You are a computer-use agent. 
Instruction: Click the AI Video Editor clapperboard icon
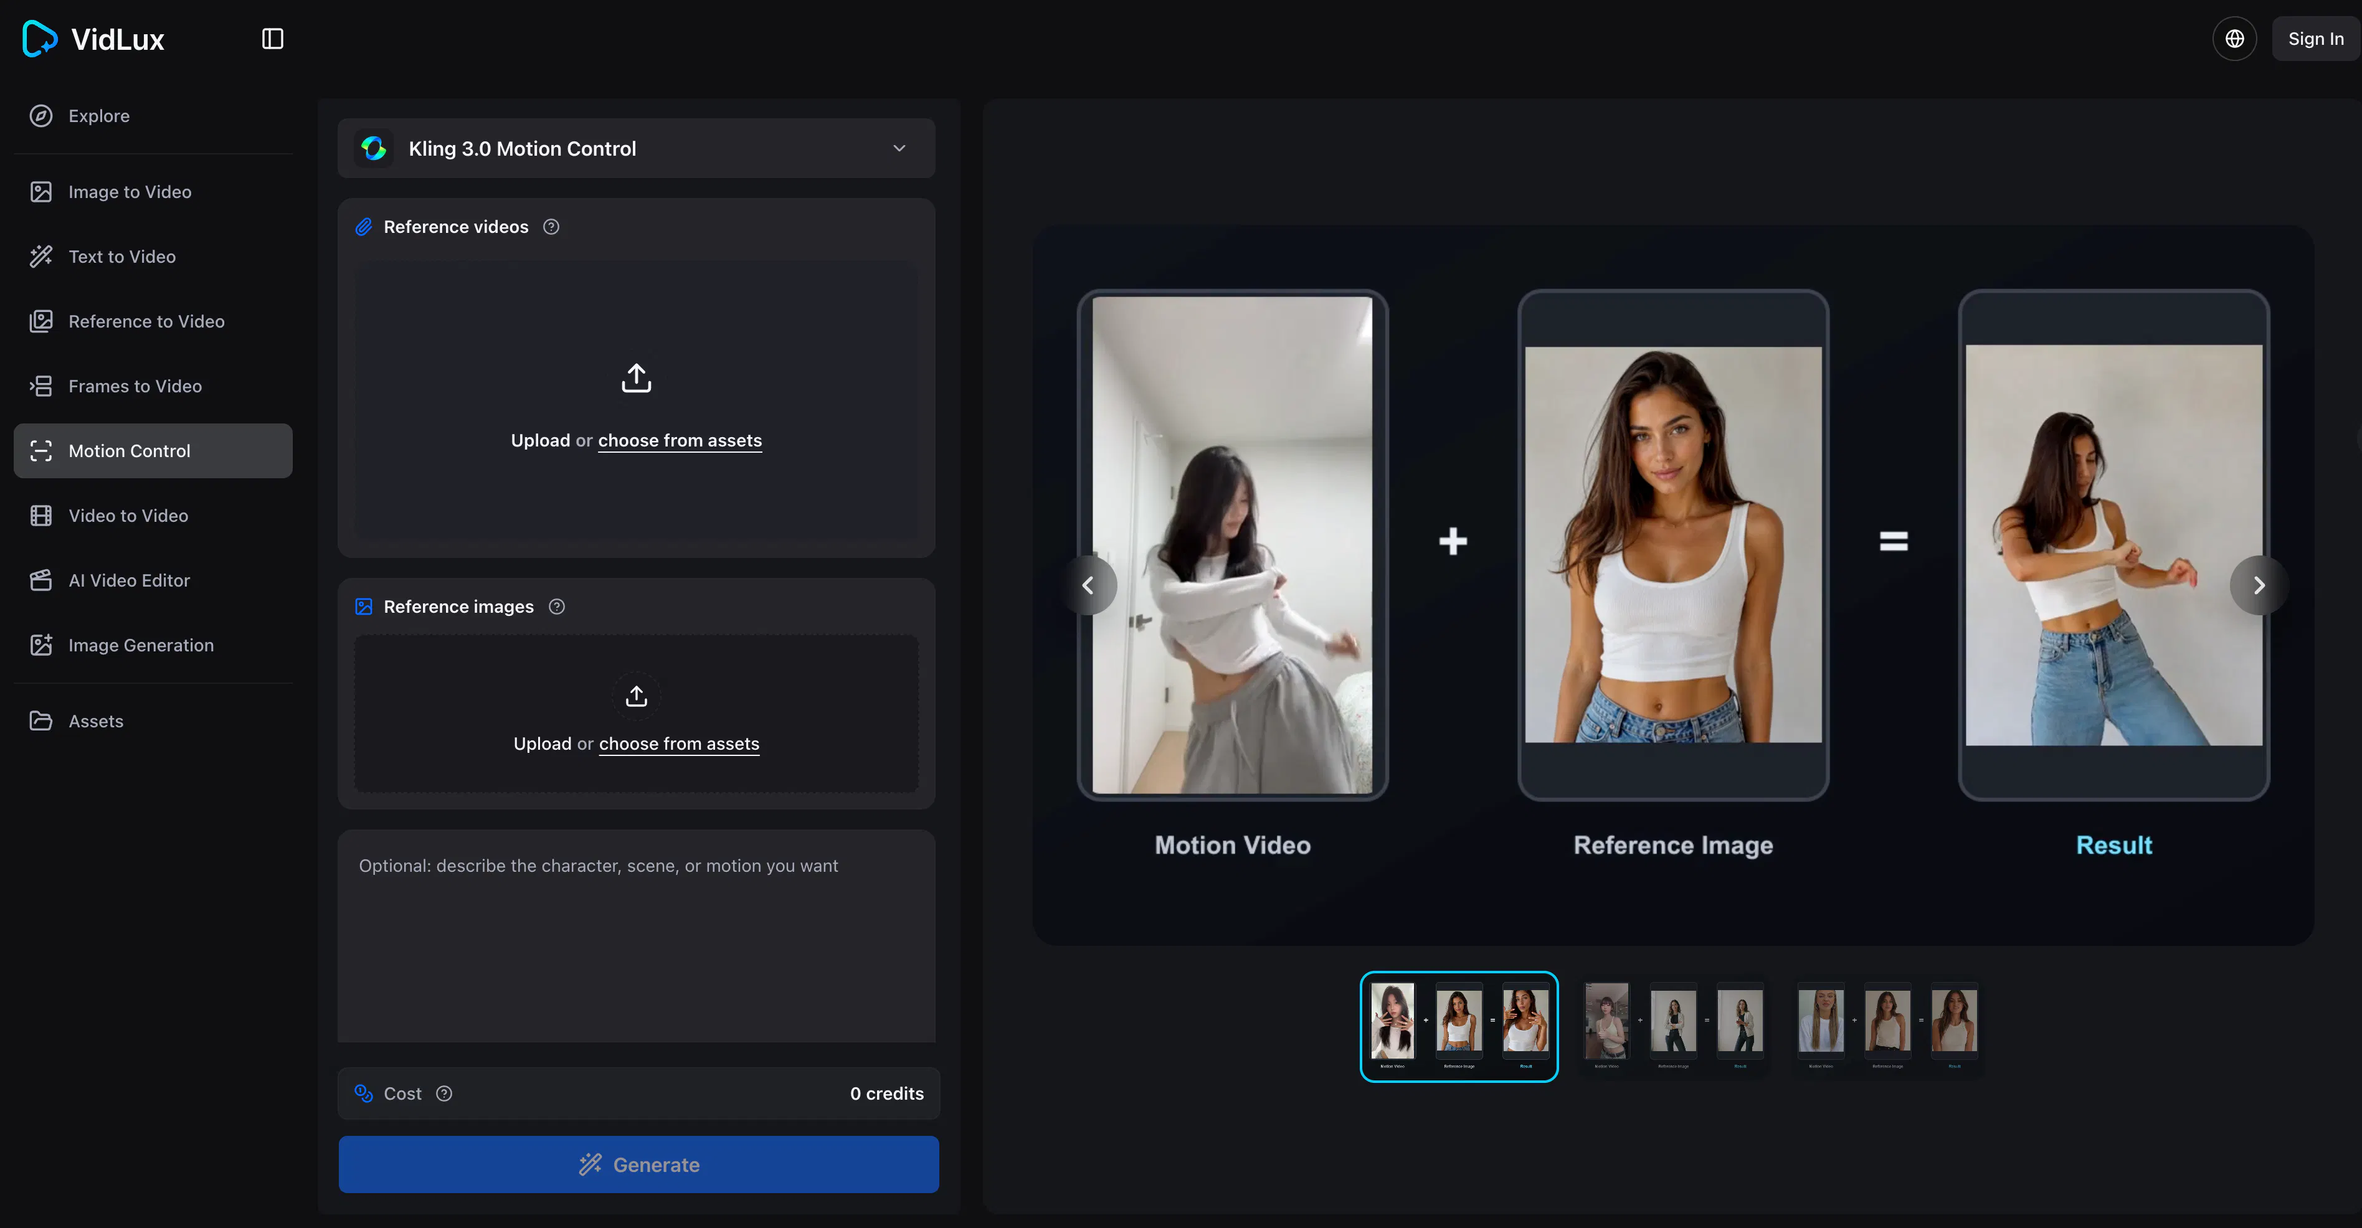coord(41,580)
